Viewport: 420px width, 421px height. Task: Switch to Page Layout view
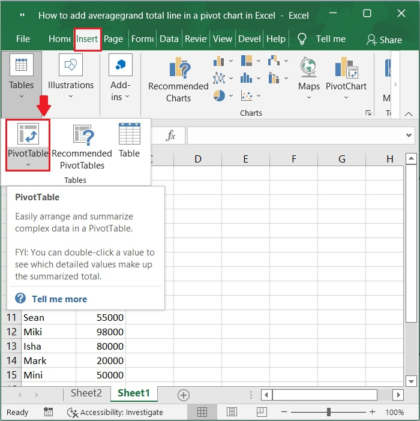click(232, 412)
